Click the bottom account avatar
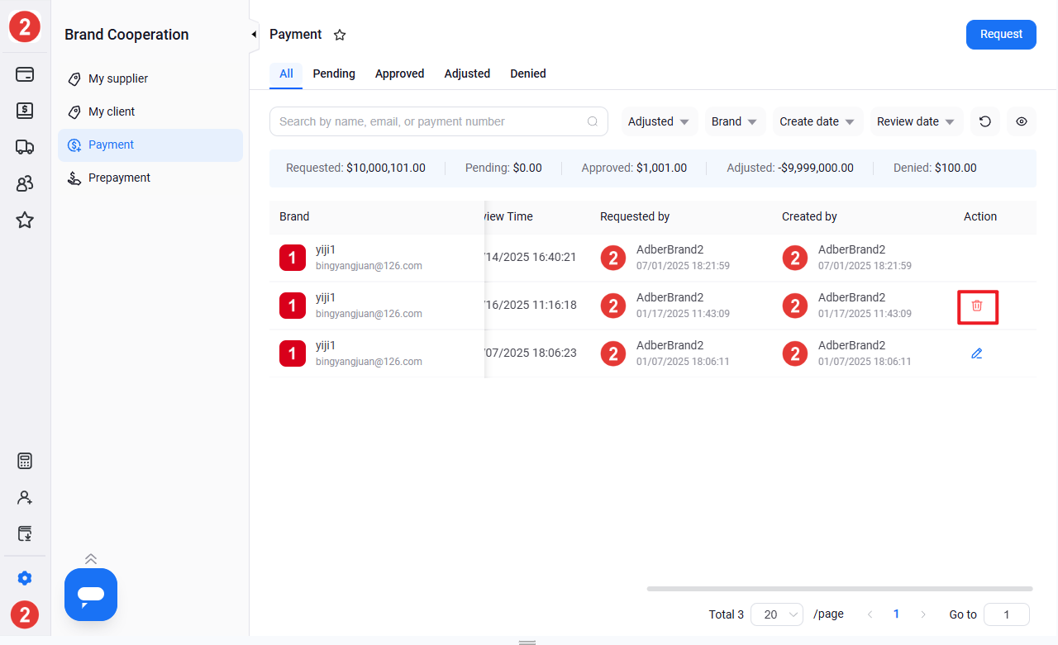1058x645 pixels. click(25, 614)
